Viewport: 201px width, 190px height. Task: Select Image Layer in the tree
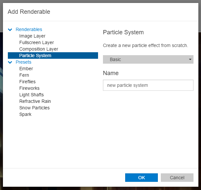click(x=32, y=36)
